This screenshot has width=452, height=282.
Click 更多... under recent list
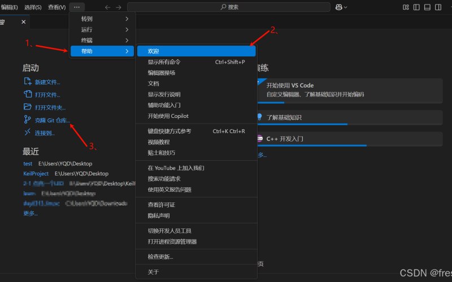coord(31,213)
